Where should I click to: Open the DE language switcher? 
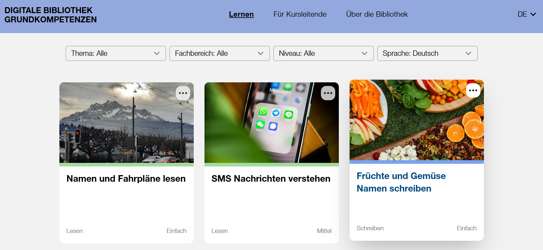526,14
